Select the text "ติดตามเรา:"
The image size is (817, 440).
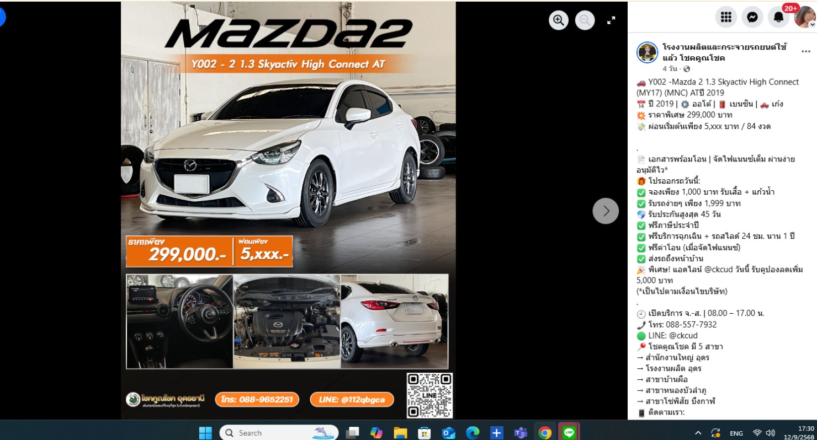click(x=666, y=412)
